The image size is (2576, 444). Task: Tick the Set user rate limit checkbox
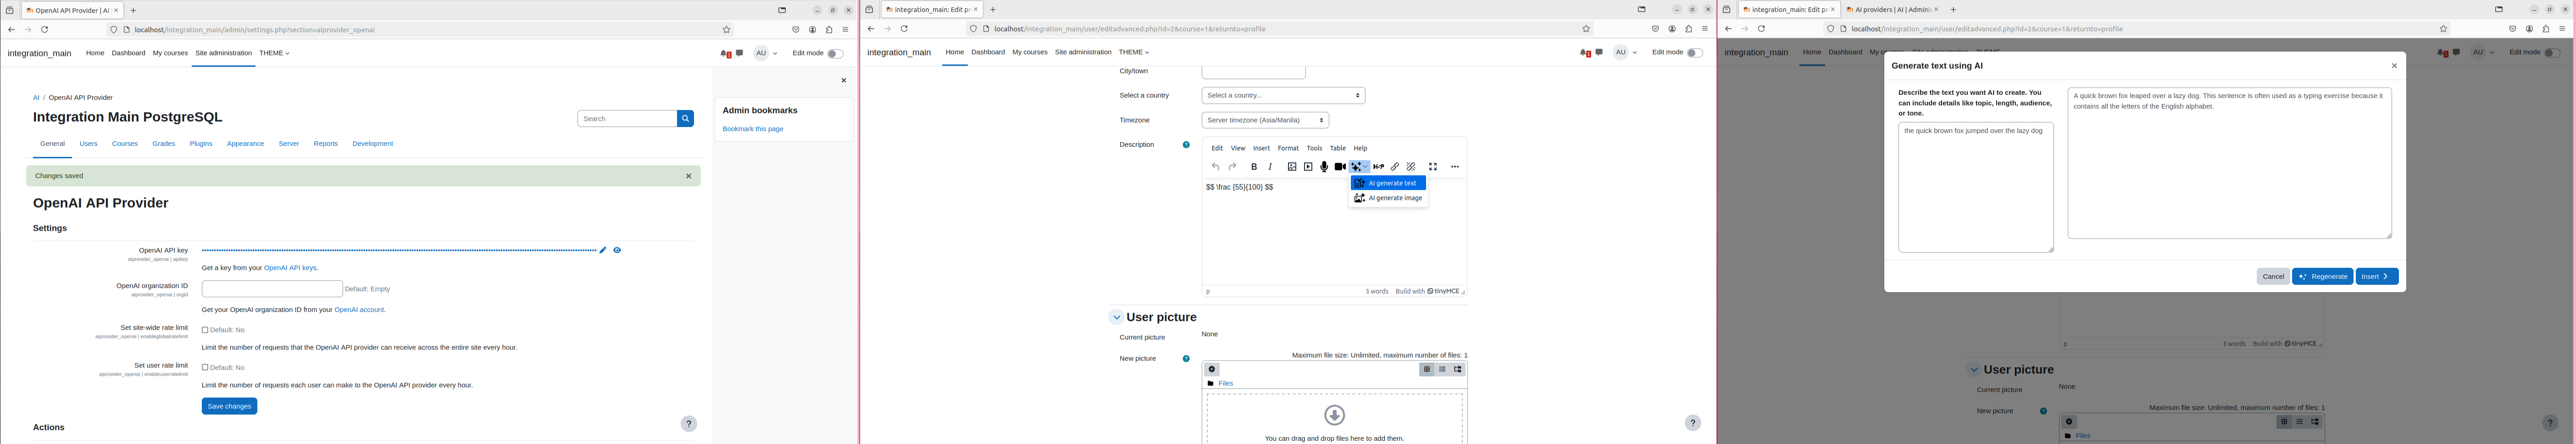coord(205,368)
